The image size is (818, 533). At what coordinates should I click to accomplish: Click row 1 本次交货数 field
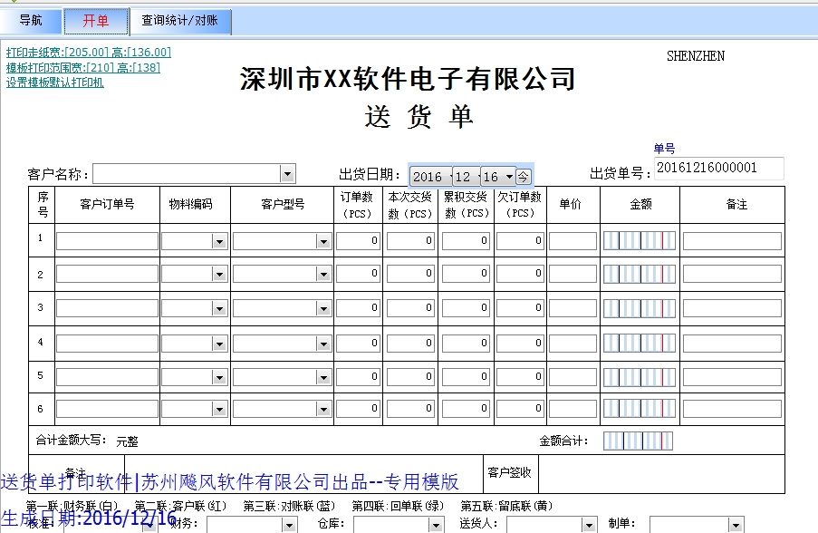click(410, 240)
